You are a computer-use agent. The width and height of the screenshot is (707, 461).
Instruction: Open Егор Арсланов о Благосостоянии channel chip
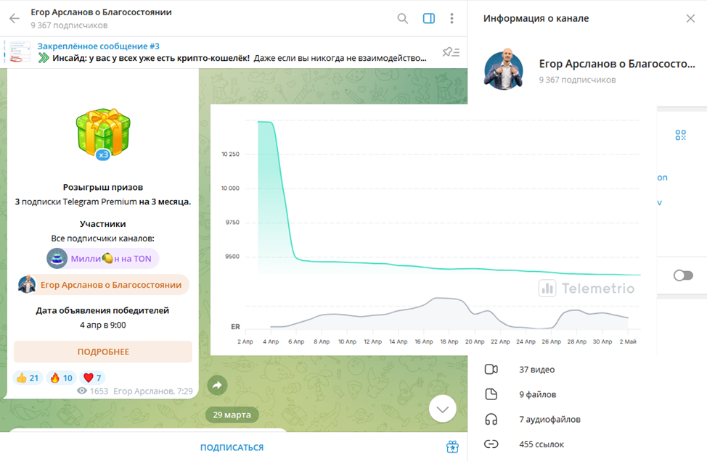click(x=103, y=285)
